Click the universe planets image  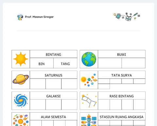21,120
